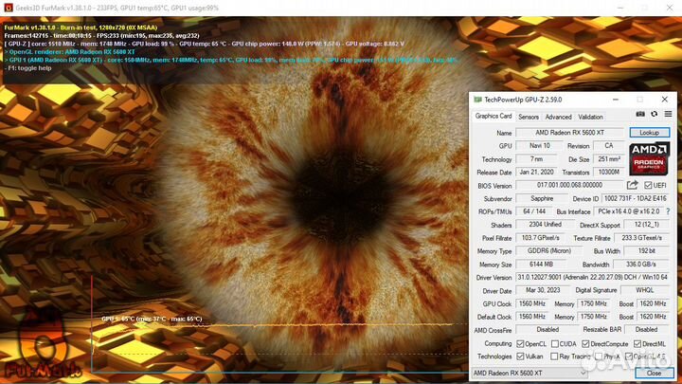Screen dimensions: 682x384
Task: Open the Advanced tab
Action: [558, 117]
